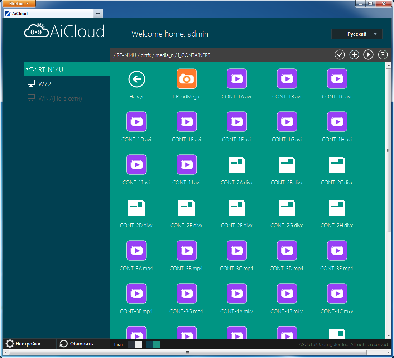Viewport: 394px width, 358px height.
Task: Select the CONT-2B.divx document icon
Action: (287, 165)
